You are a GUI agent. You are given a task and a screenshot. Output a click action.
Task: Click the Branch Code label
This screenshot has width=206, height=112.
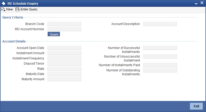click(x=35, y=24)
